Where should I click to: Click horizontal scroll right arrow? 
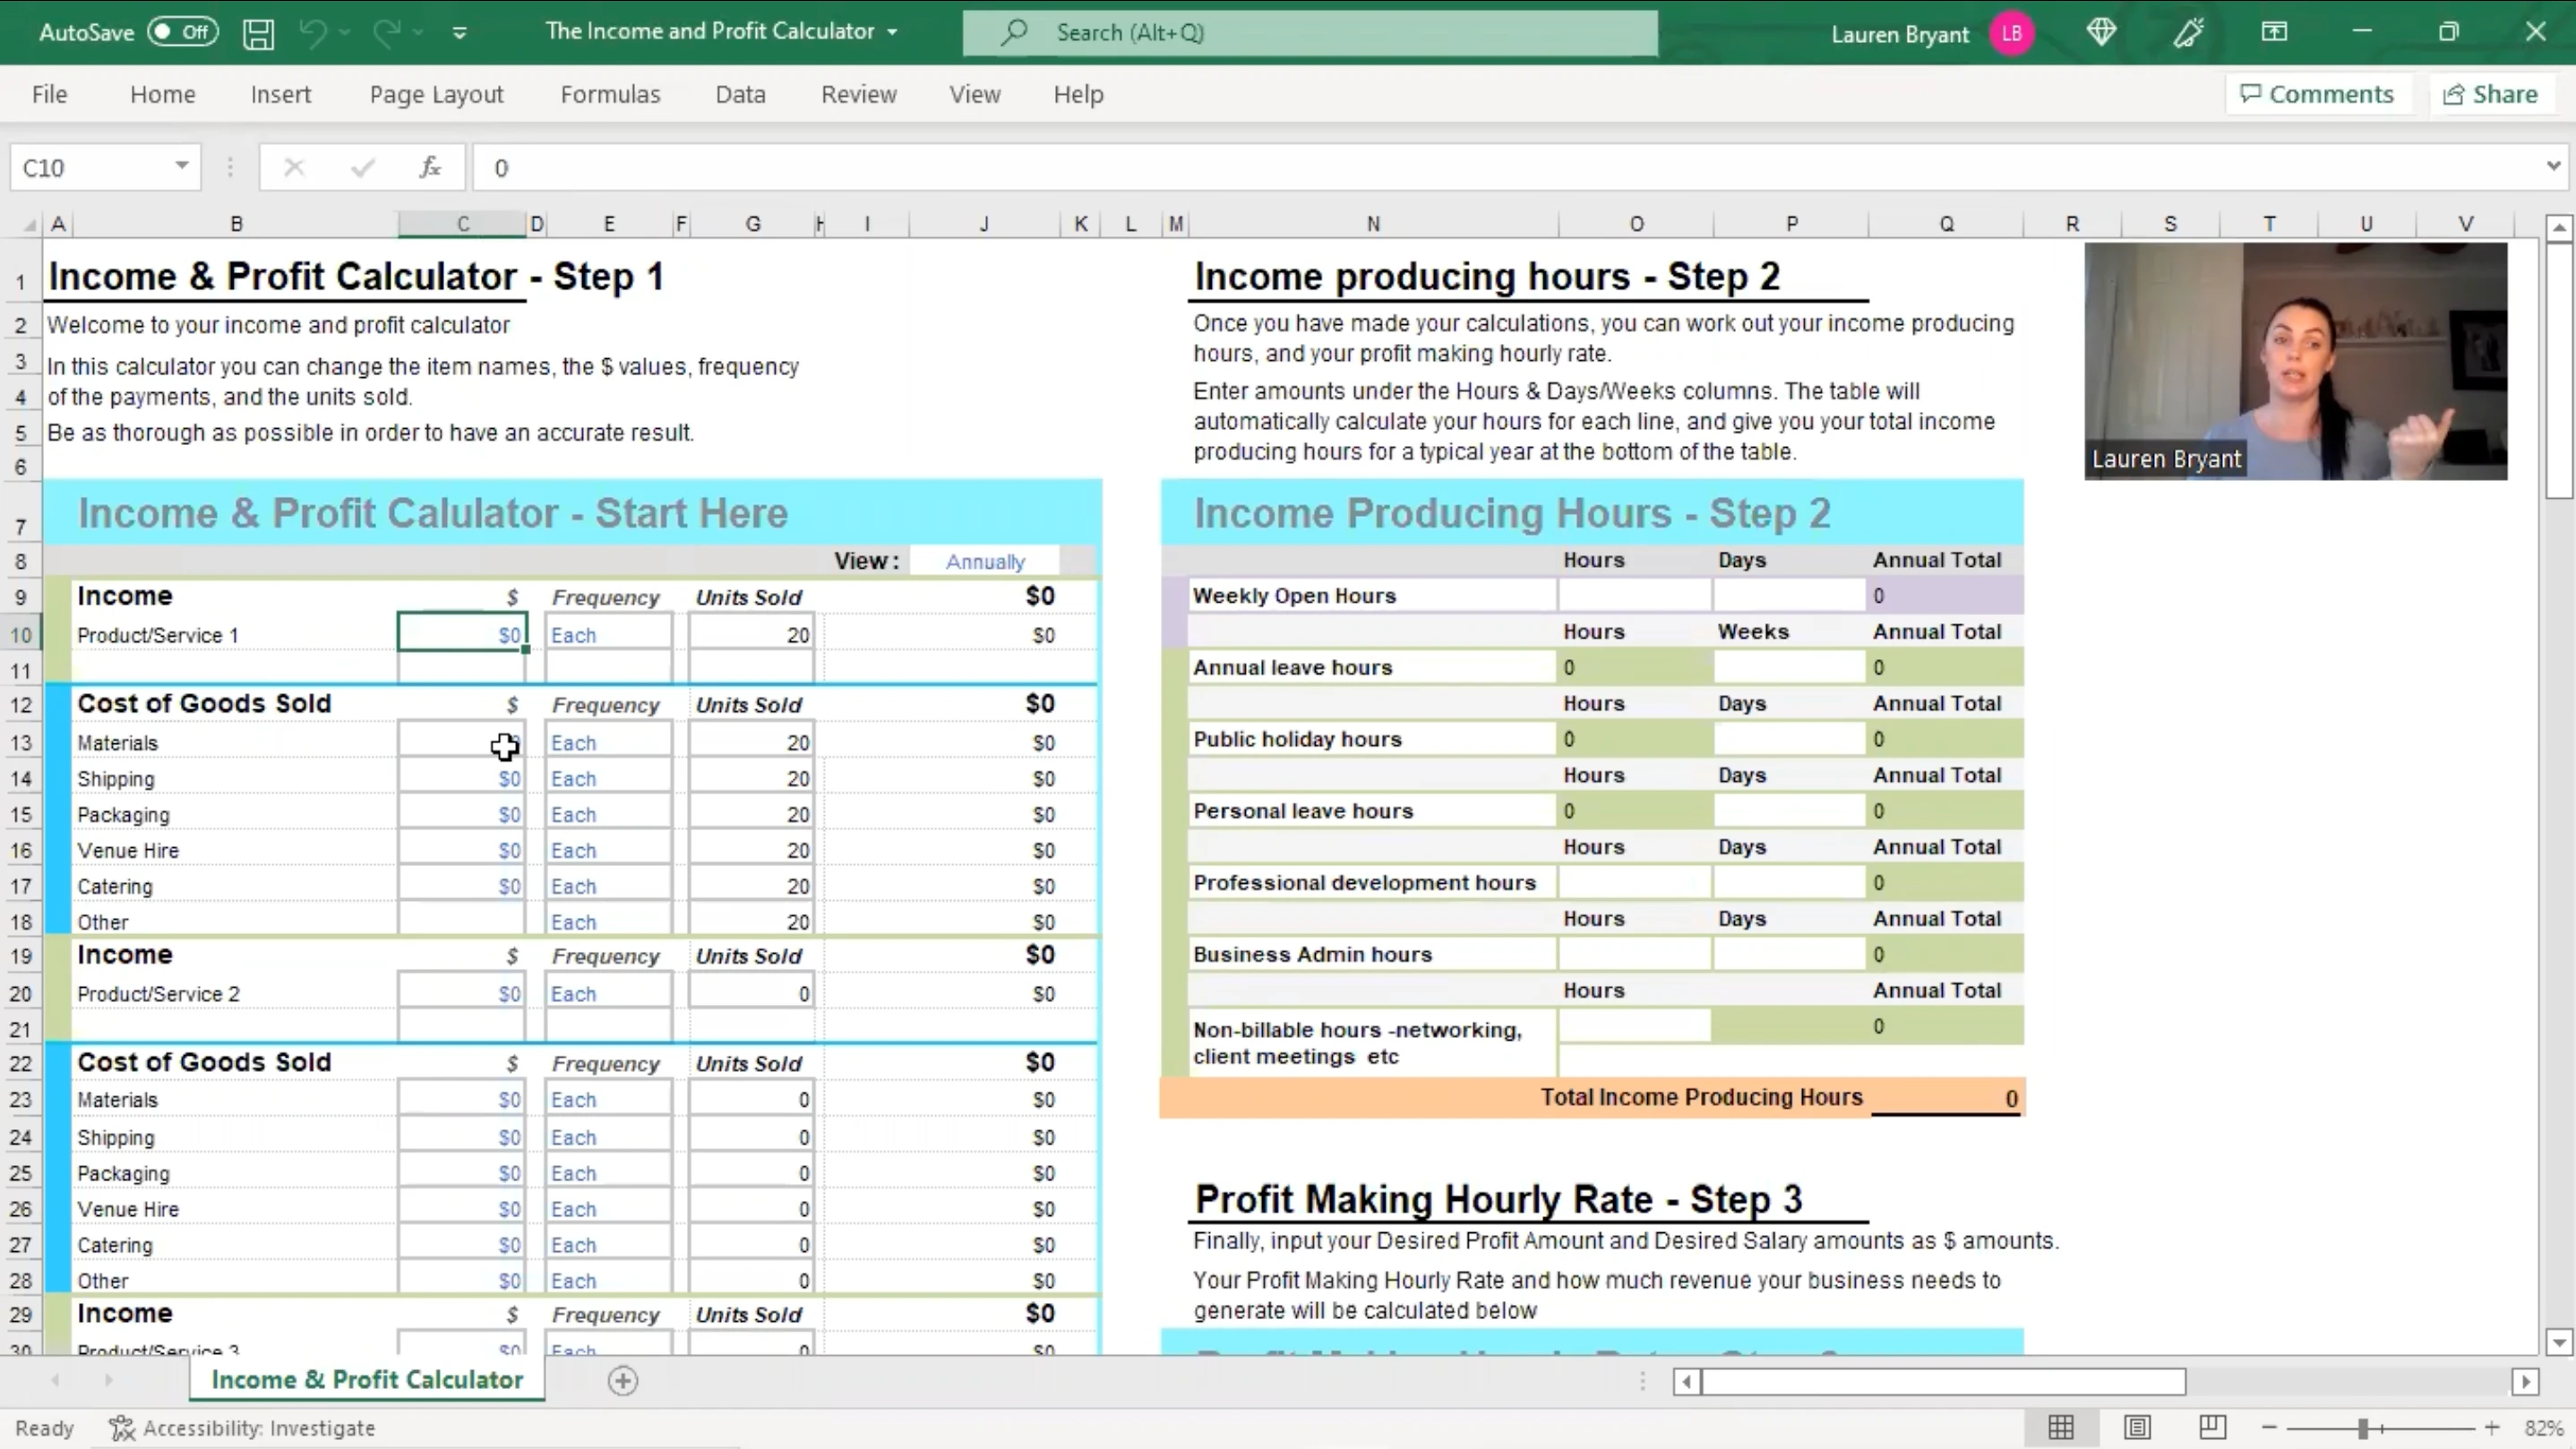[2526, 1381]
